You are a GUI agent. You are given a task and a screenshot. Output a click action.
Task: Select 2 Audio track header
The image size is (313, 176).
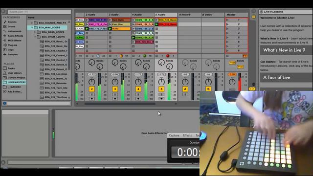pyautogui.click(x=96, y=15)
